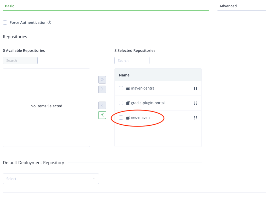Open the Default Deployment Repository dropdown
Screen dimensions: 266x211
(51, 179)
